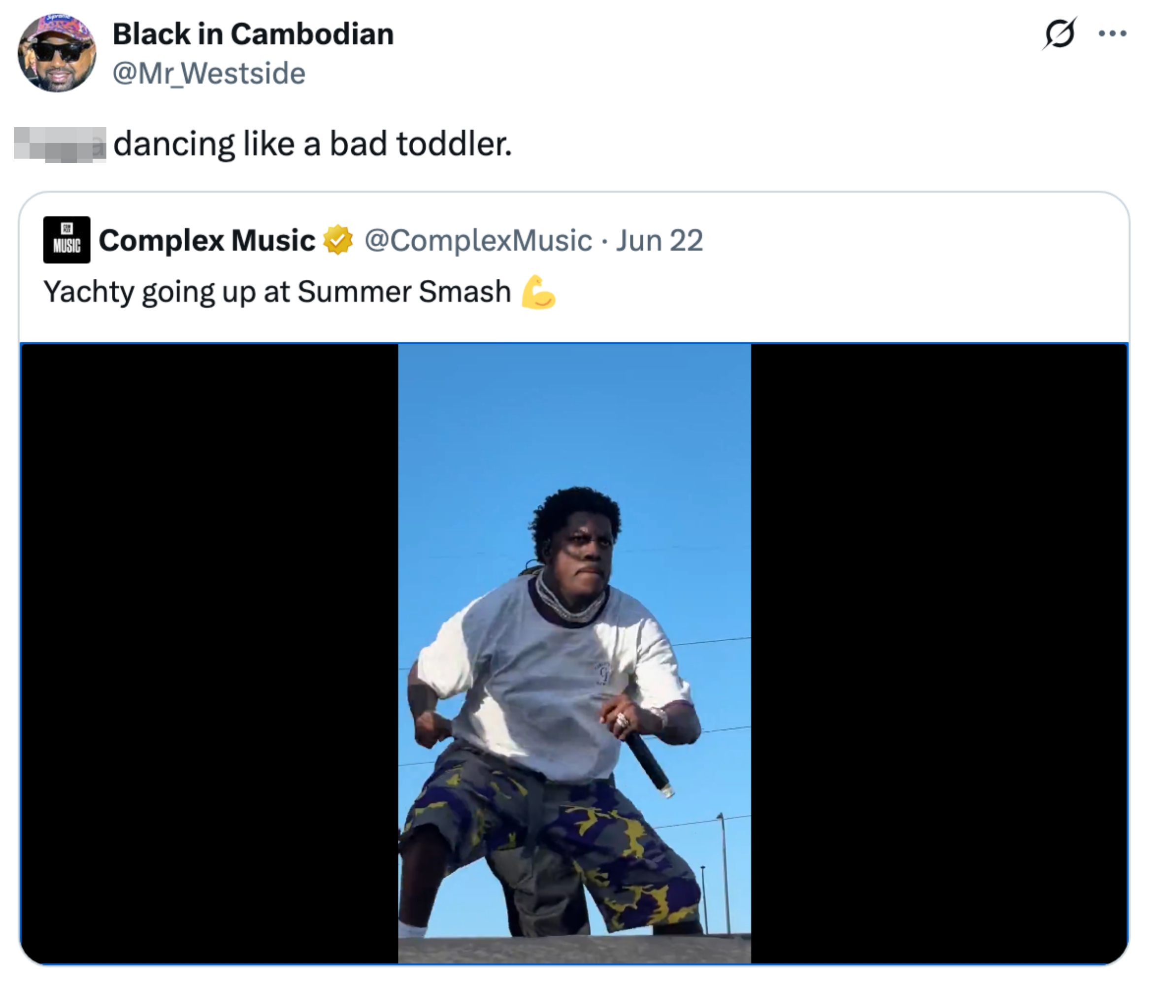Click the ellipsis icon on the tweet

1113,34
